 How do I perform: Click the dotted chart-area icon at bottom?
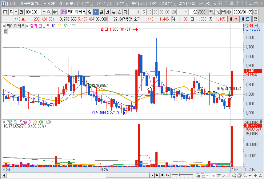tap(208, 176)
